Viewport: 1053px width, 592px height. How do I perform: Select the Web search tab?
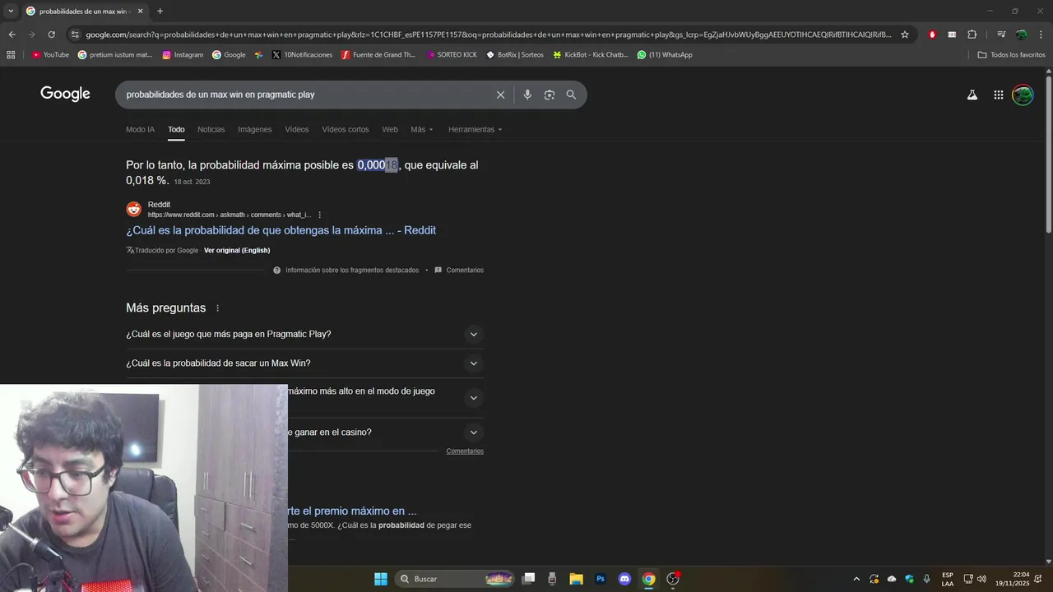click(x=390, y=130)
